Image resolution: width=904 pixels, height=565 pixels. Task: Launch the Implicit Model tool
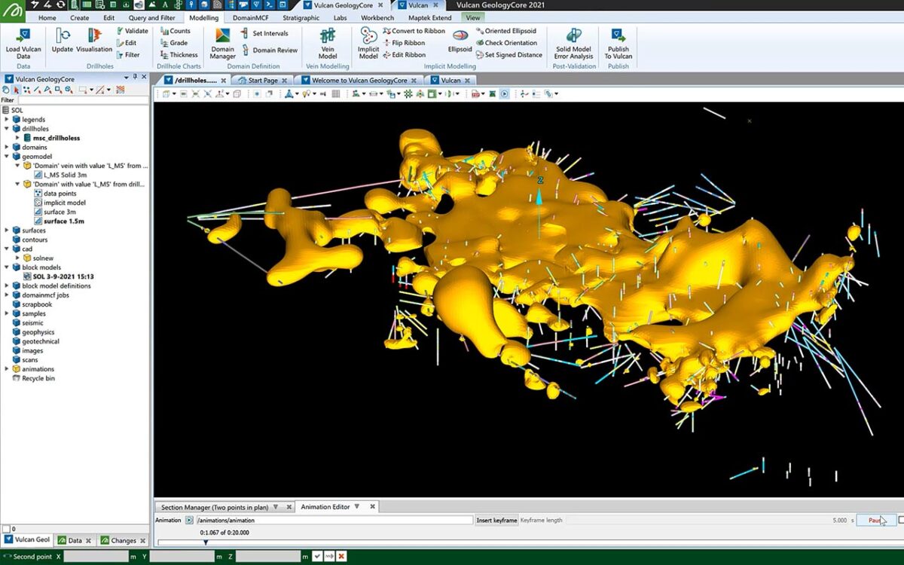point(368,44)
